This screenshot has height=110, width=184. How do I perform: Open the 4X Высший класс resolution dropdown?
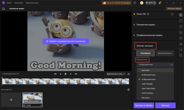pos(155,65)
